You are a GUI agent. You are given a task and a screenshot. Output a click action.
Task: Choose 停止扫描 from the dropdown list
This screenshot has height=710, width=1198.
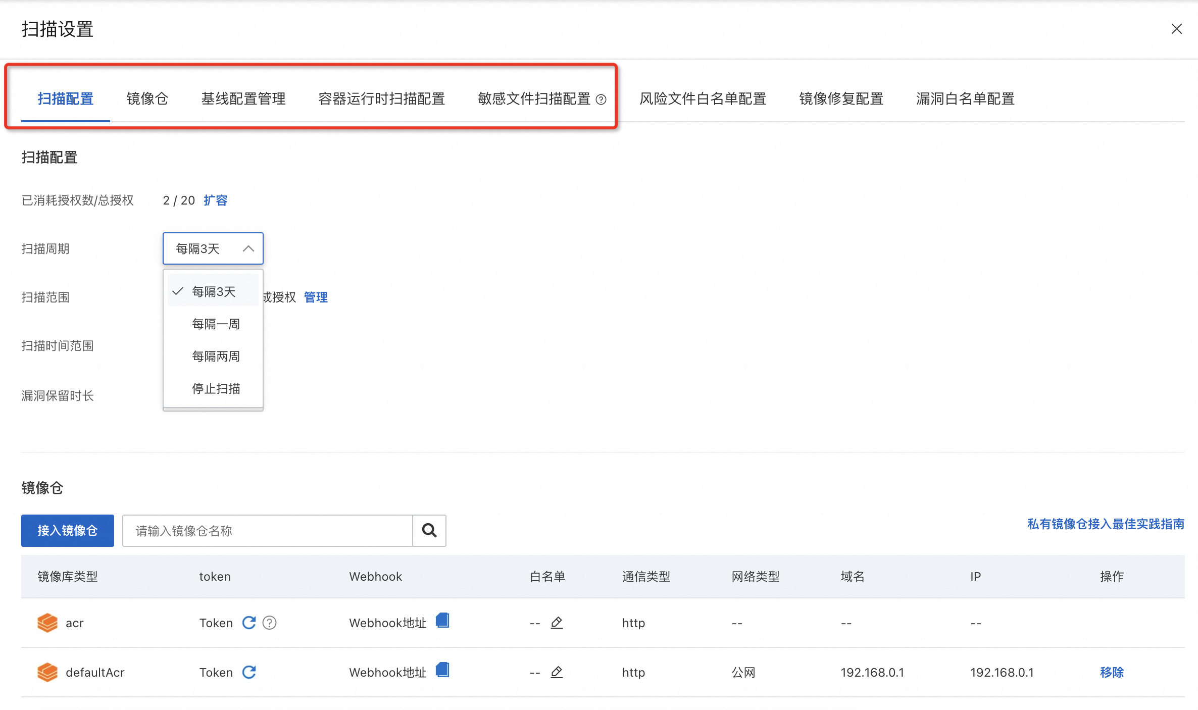(x=216, y=389)
